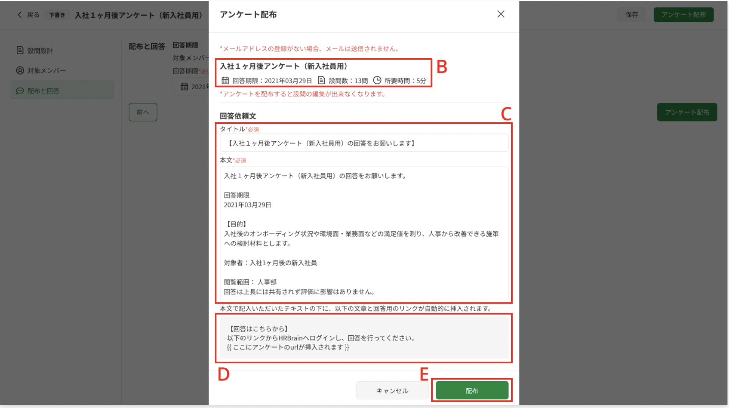Click the top-right アンケート配布 header button
The image size is (729, 408).
683,15
